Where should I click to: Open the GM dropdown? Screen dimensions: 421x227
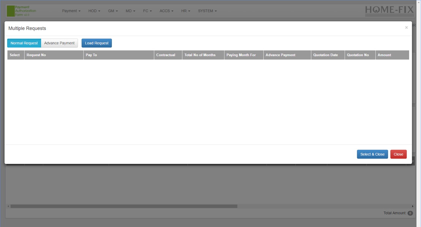(x=112, y=11)
